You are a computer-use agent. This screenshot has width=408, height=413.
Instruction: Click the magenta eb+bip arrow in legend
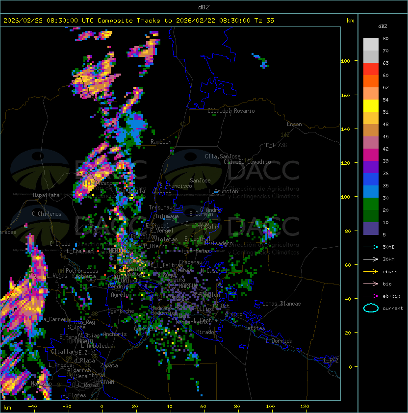[371, 296]
